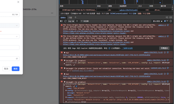Click Copilot icon on first PUT error
The width and height of the screenshot is (174, 104).
(x=168, y=53)
